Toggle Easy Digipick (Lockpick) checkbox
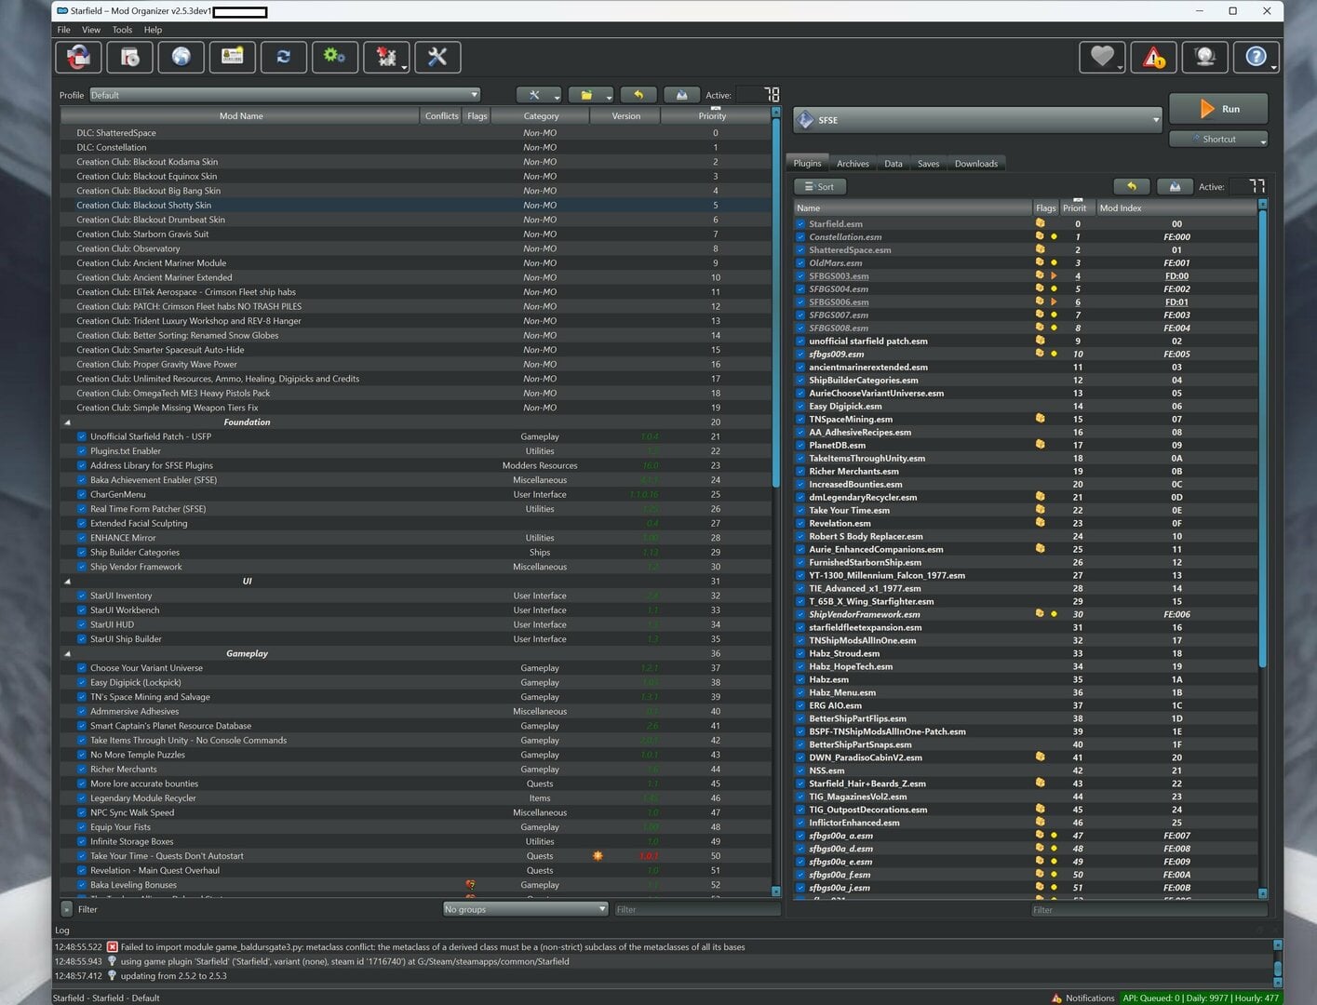This screenshot has height=1005, width=1317. (82, 682)
